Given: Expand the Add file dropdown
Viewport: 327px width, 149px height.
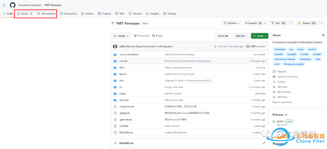Looking at the screenshot, I should [x=241, y=36].
